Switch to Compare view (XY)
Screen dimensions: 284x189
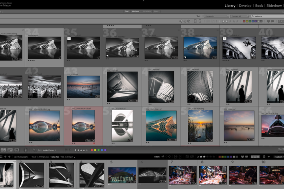3,150
